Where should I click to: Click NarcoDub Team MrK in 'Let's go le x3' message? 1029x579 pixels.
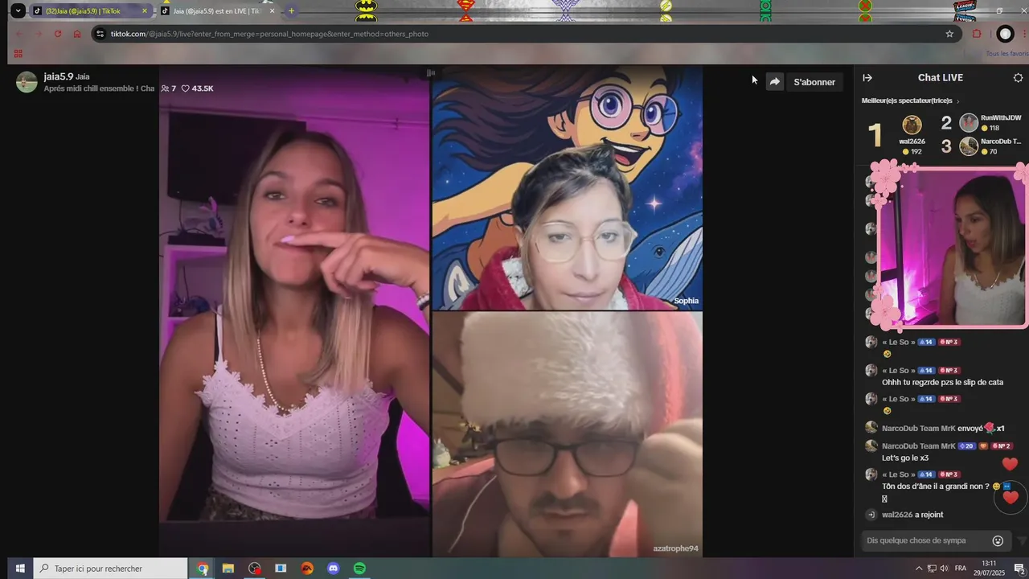[x=919, y=446]
